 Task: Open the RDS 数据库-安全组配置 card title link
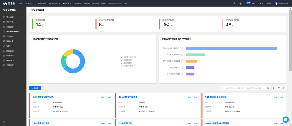pyautogui.click(x=216, y=97)
